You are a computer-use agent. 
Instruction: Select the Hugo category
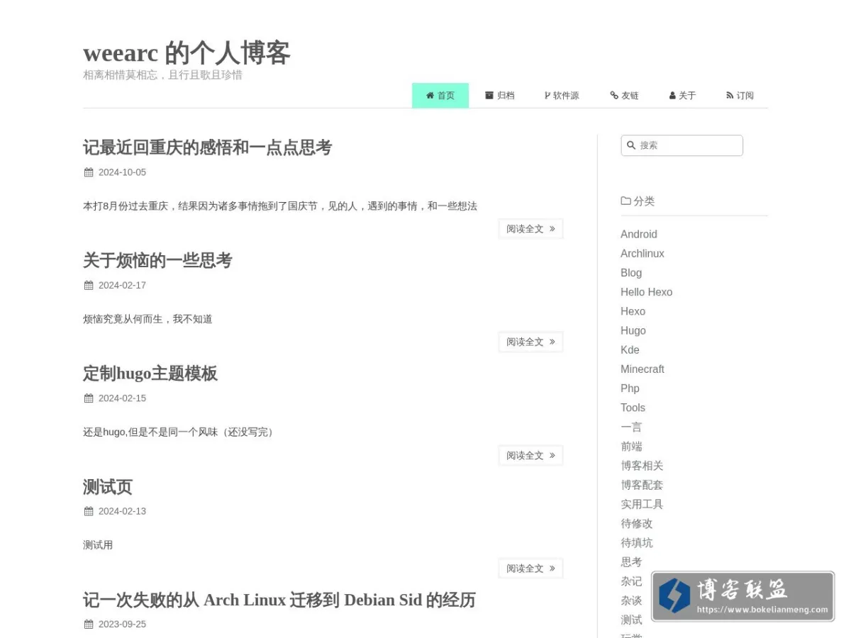point(633,330)
